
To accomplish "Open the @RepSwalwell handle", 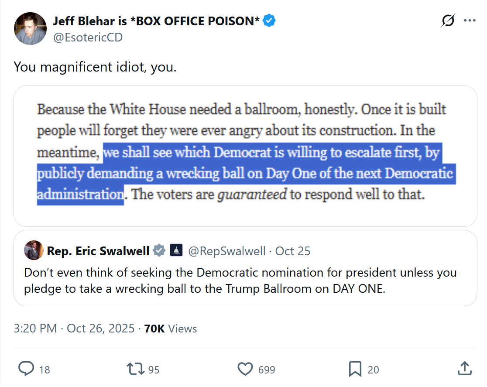I will click(x=227, y=251).
